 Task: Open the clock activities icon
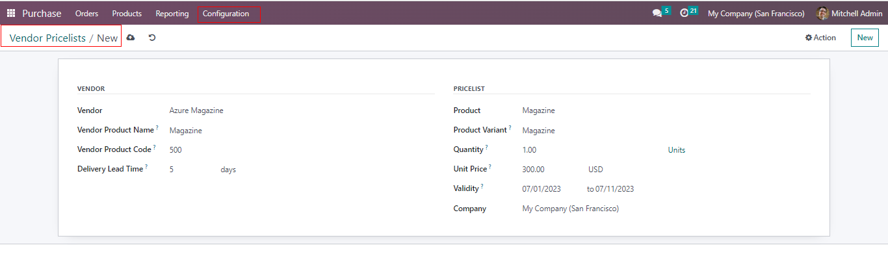click(684, 13)
